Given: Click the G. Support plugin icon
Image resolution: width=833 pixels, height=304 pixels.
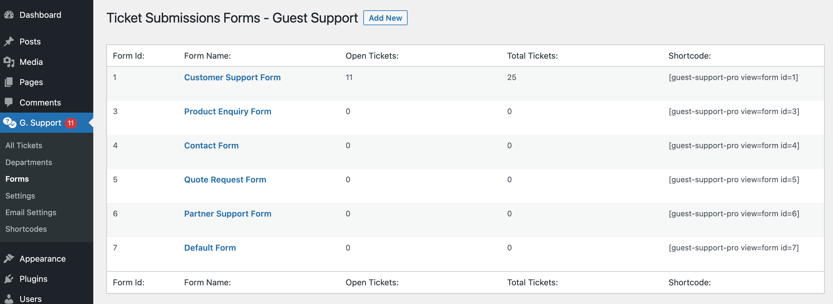Looking at the screenshot, I should [x=10, y=122].
